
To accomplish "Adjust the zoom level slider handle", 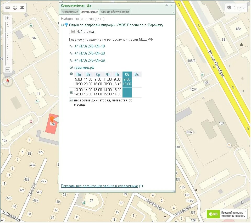I will click(8, 32).
